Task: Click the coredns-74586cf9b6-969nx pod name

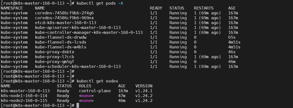Action: pyautogui.click(x=64, y=18)
